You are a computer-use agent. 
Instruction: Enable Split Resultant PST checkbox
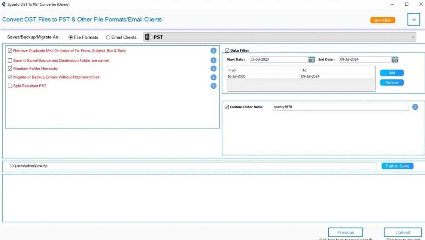pos(10,86)
